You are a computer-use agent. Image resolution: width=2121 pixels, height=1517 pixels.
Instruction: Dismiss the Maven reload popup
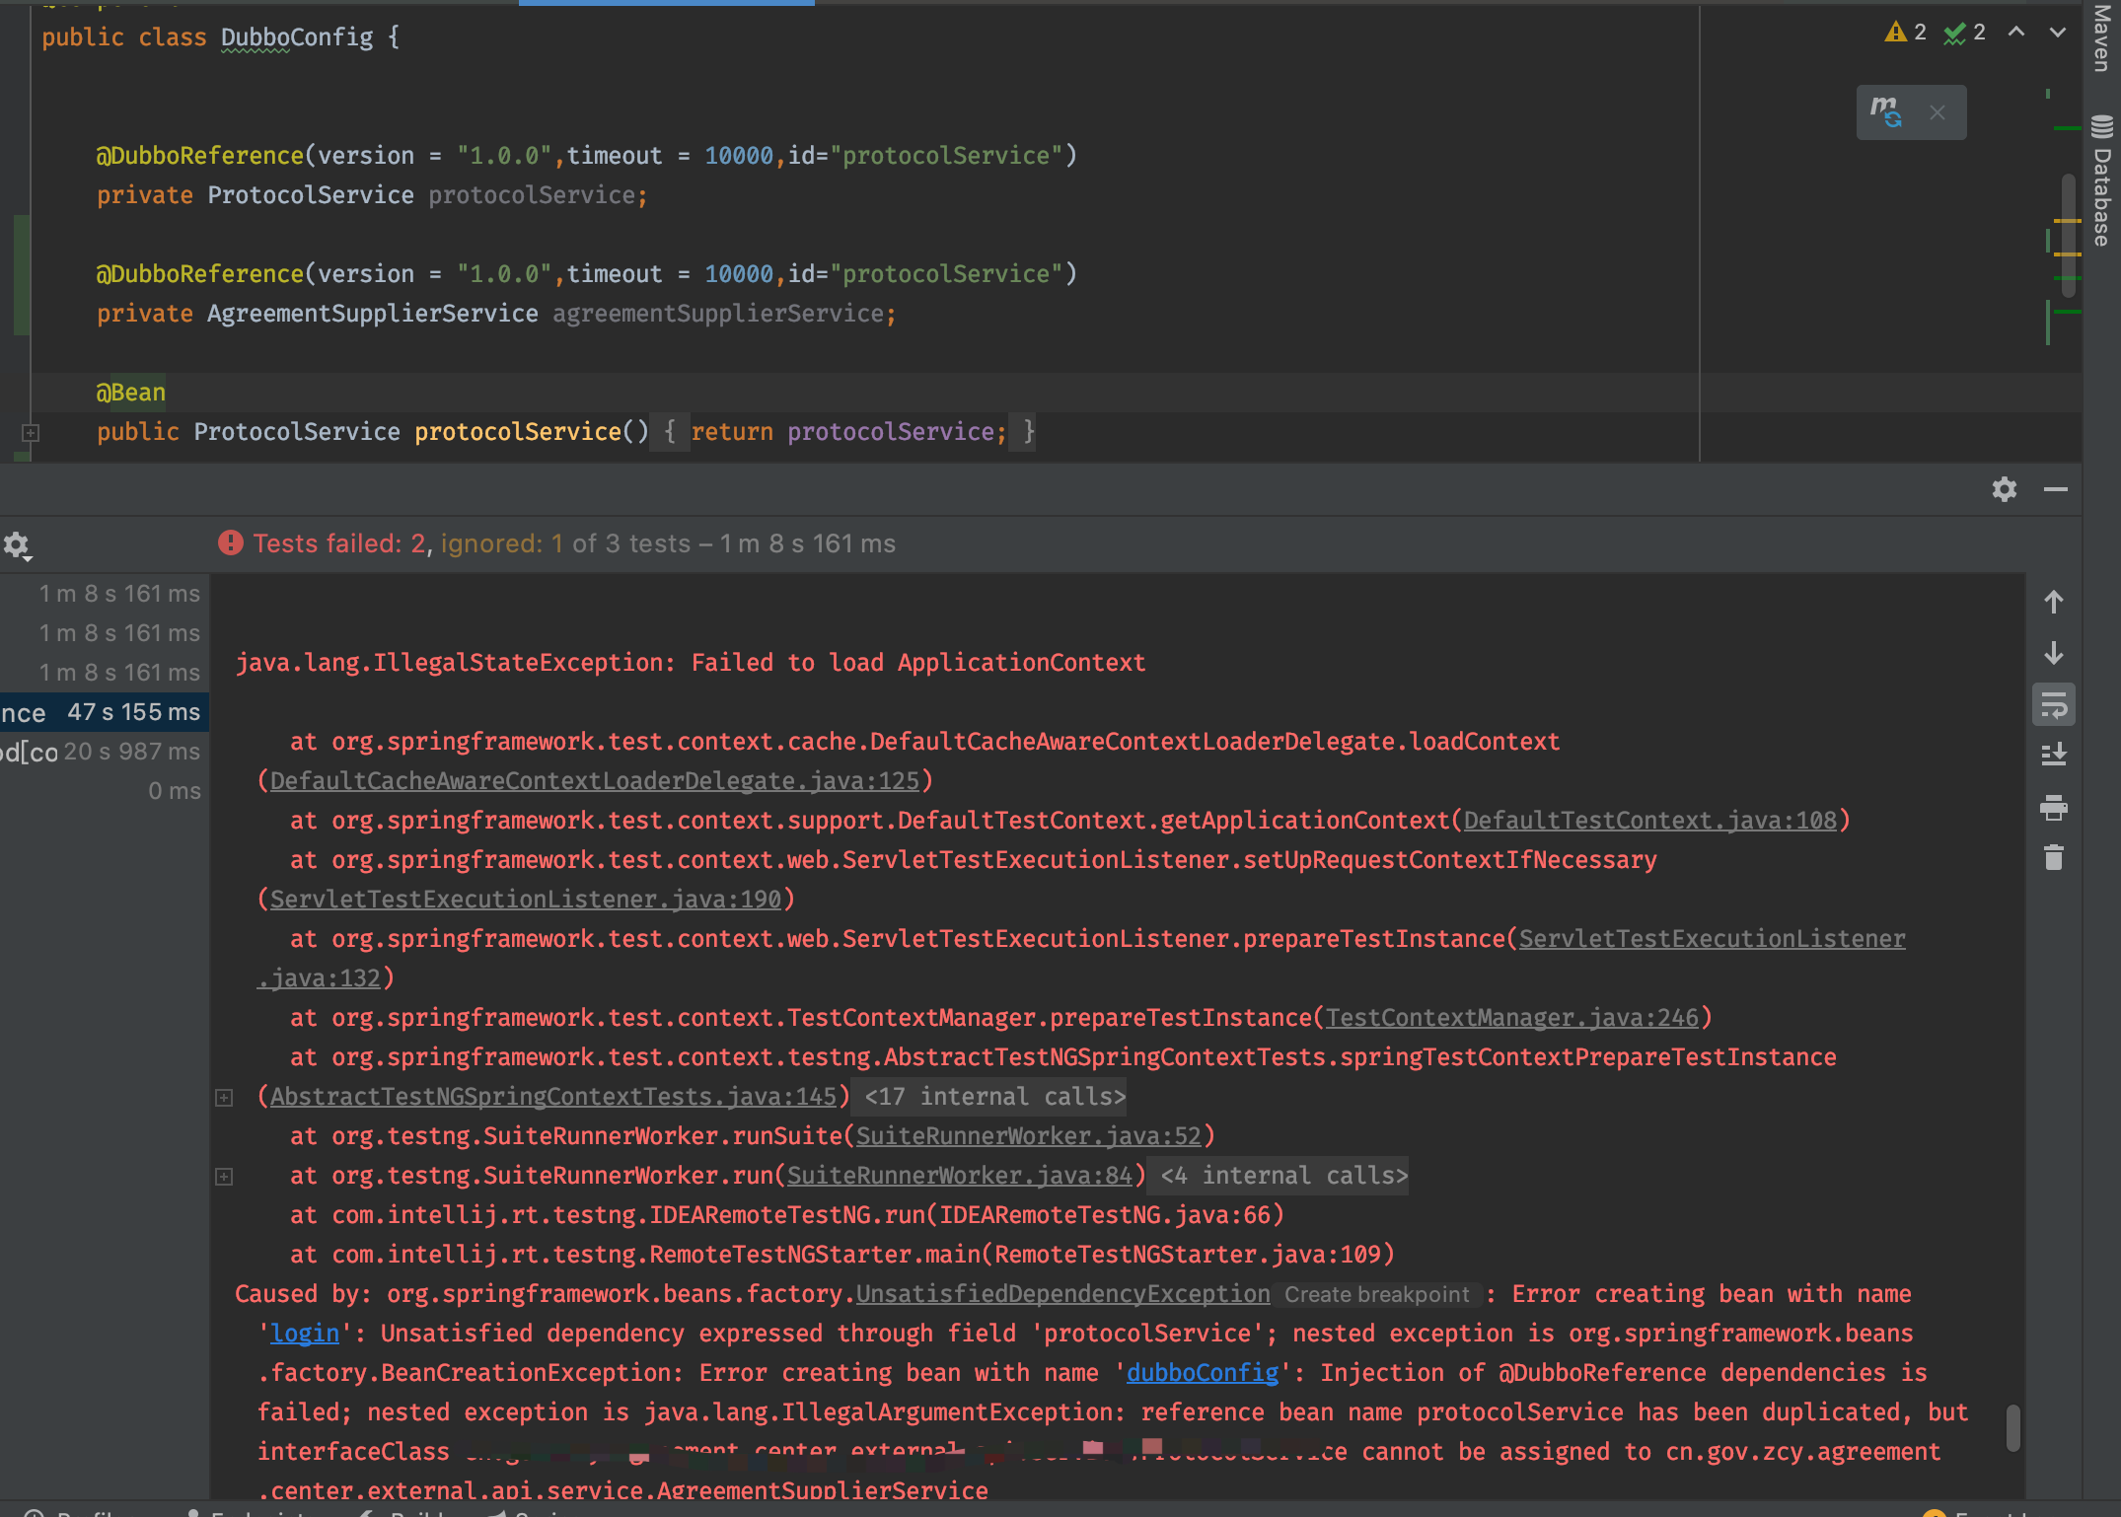[x=1938, y=112]
